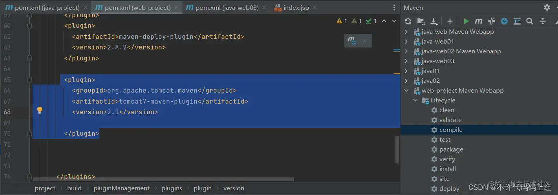558x195 pixels.
Task: Toggle Show Dependencies diagram button
Action: click(517, 21)
